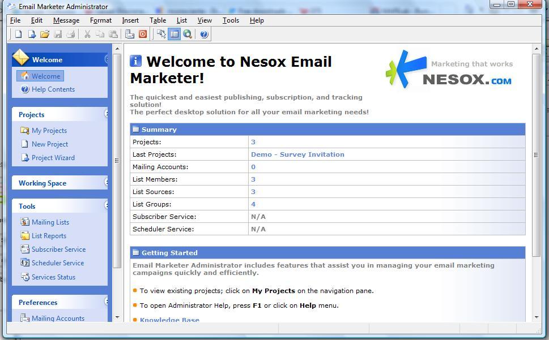Click the house icon next to Welcome
Screen dimensions: 549x340
coord(25,75)
